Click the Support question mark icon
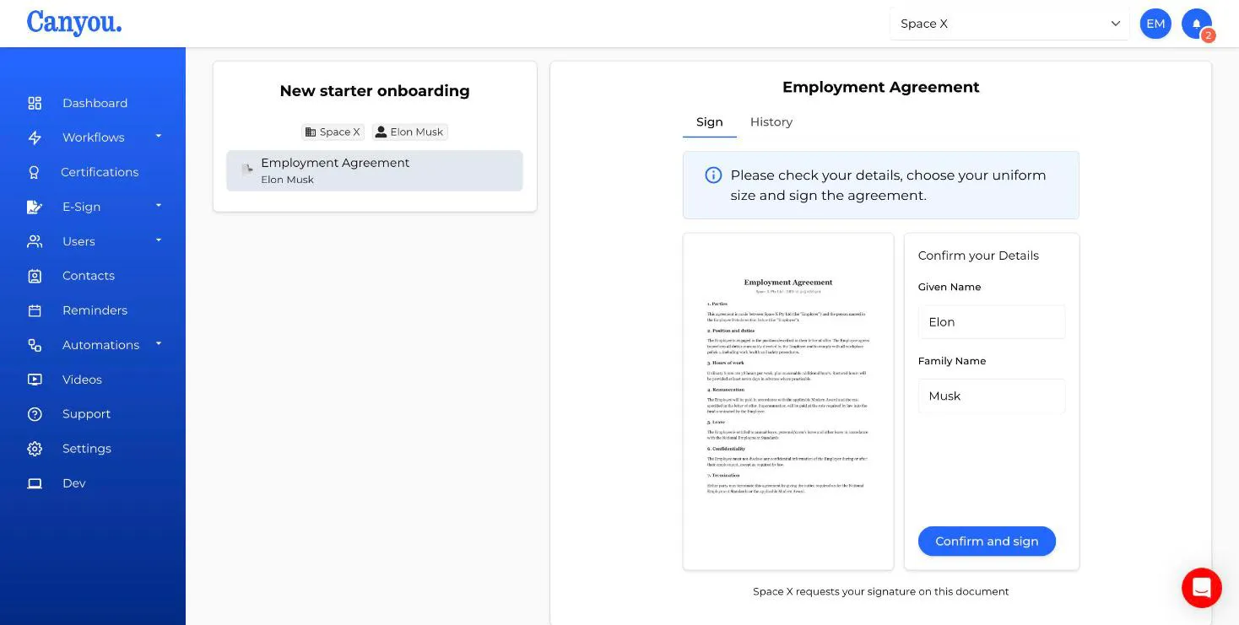Image resolution: width=1239 pixels, height=625 pixels. 35,414
